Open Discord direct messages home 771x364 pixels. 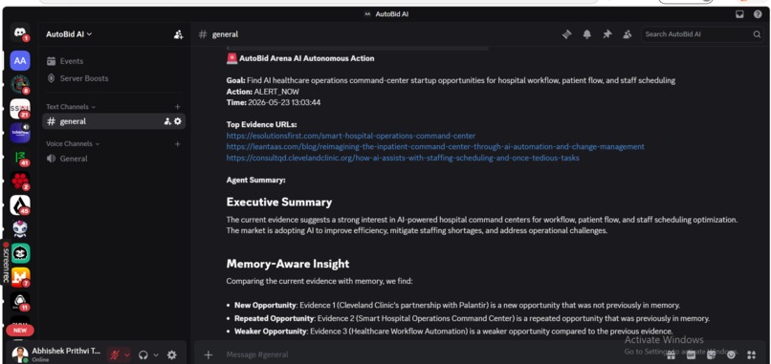[20, 32]
